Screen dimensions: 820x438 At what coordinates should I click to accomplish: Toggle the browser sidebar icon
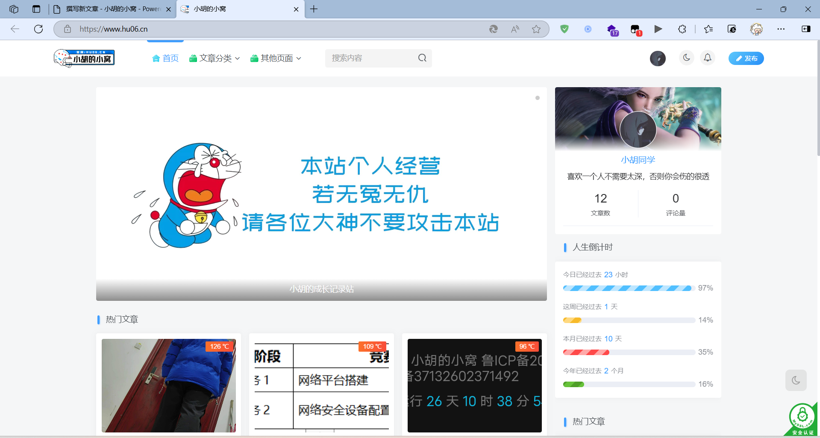coord(806,29)
